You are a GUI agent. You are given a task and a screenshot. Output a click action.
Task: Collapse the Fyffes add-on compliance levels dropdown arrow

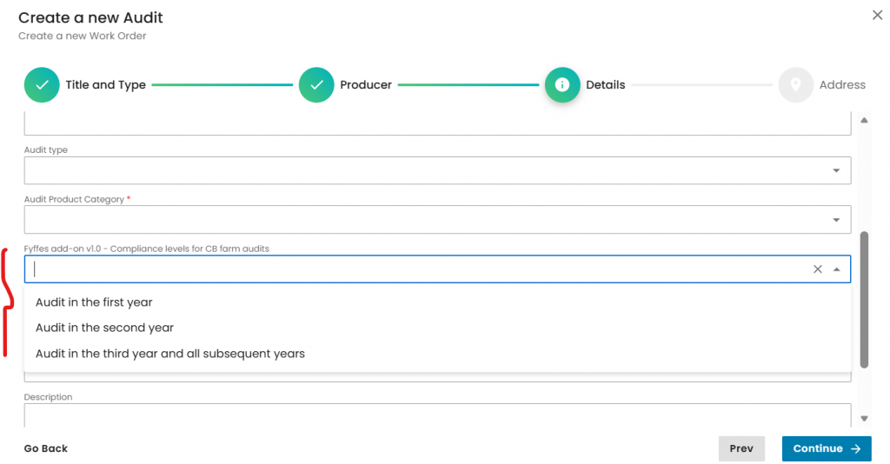pos(836,269)
